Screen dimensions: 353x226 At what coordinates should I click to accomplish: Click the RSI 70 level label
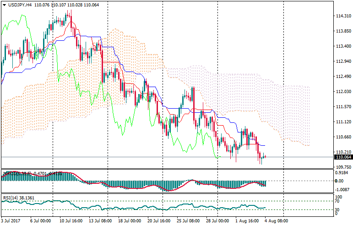coord(338,201)
